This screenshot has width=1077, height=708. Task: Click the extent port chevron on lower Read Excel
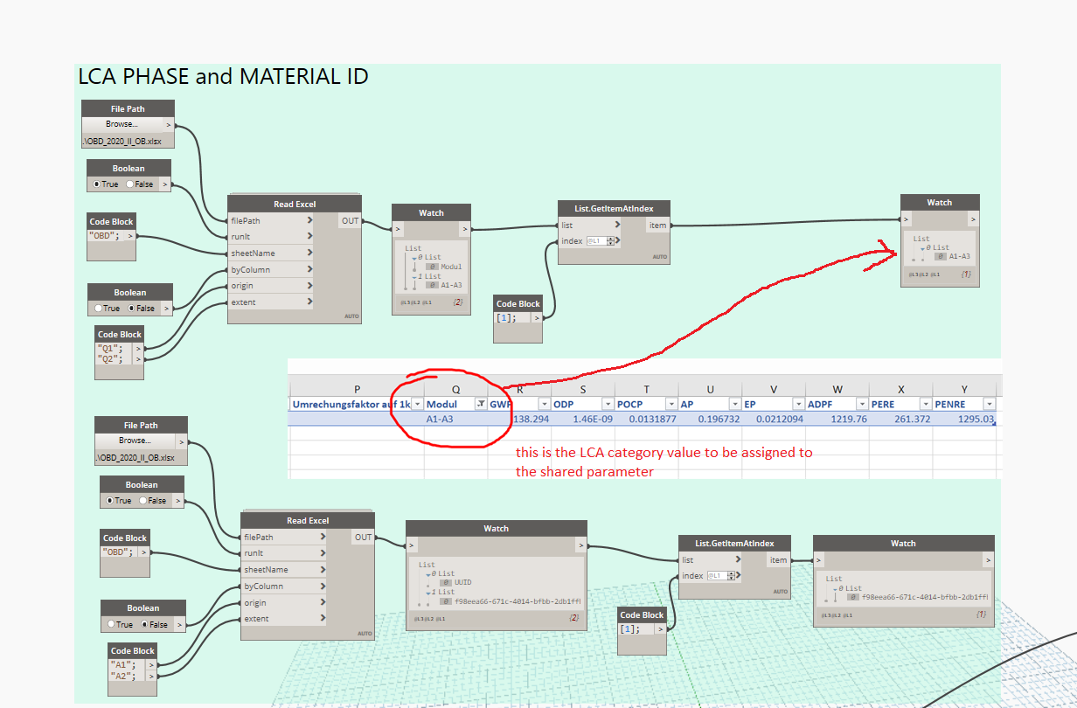324,619
